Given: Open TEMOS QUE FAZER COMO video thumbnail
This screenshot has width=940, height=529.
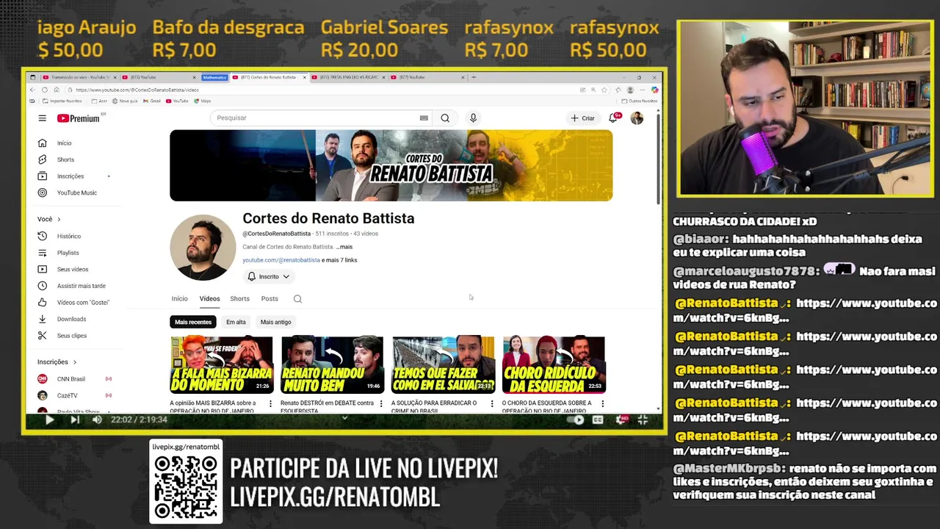Looking at the screenshot, I should click(443, 365).
